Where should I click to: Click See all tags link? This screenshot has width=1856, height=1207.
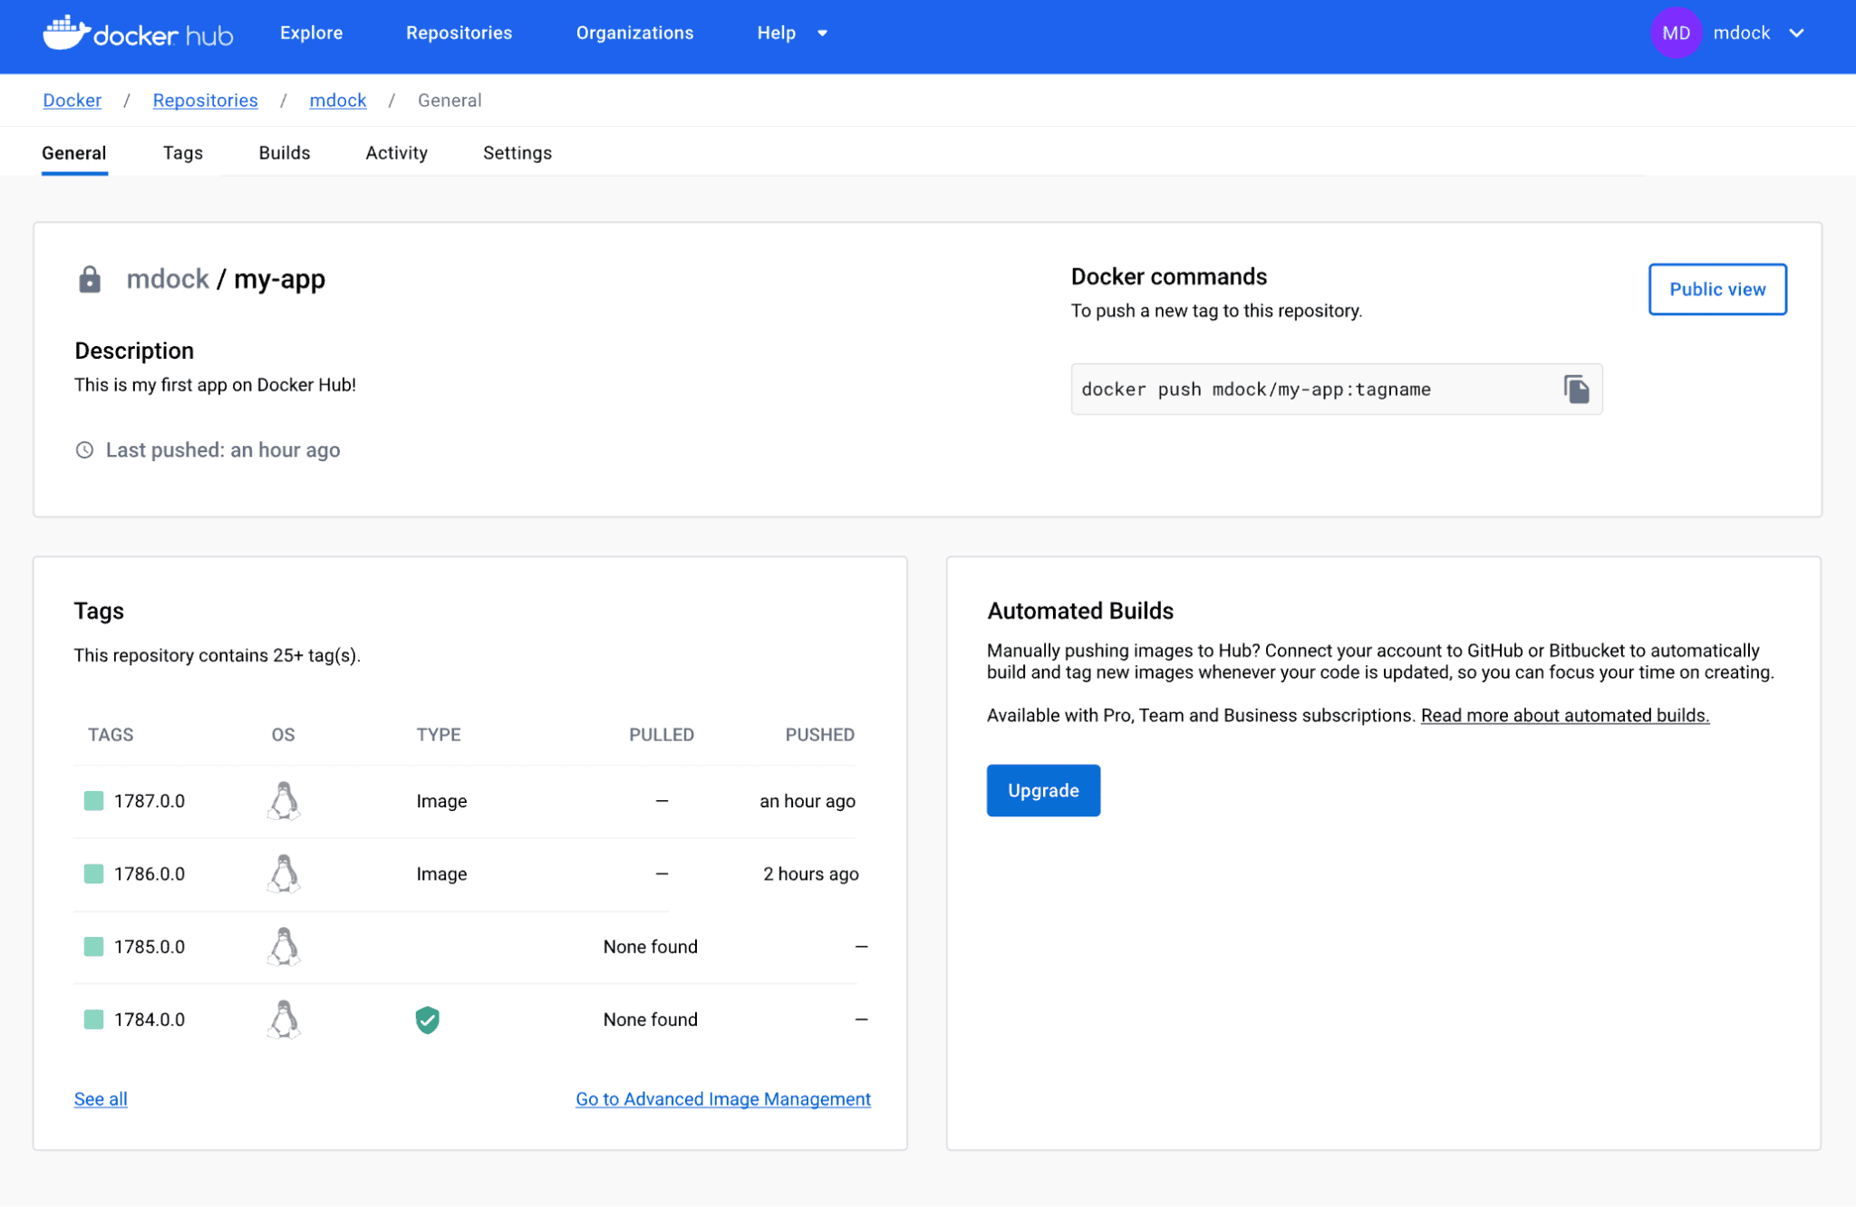[101, 1099]
